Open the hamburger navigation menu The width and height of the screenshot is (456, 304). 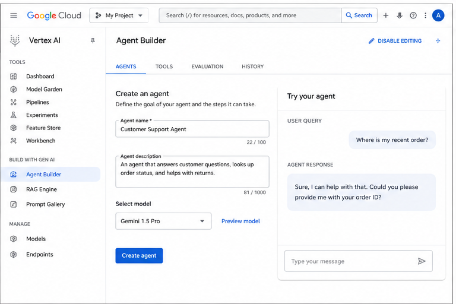(14, 15)
